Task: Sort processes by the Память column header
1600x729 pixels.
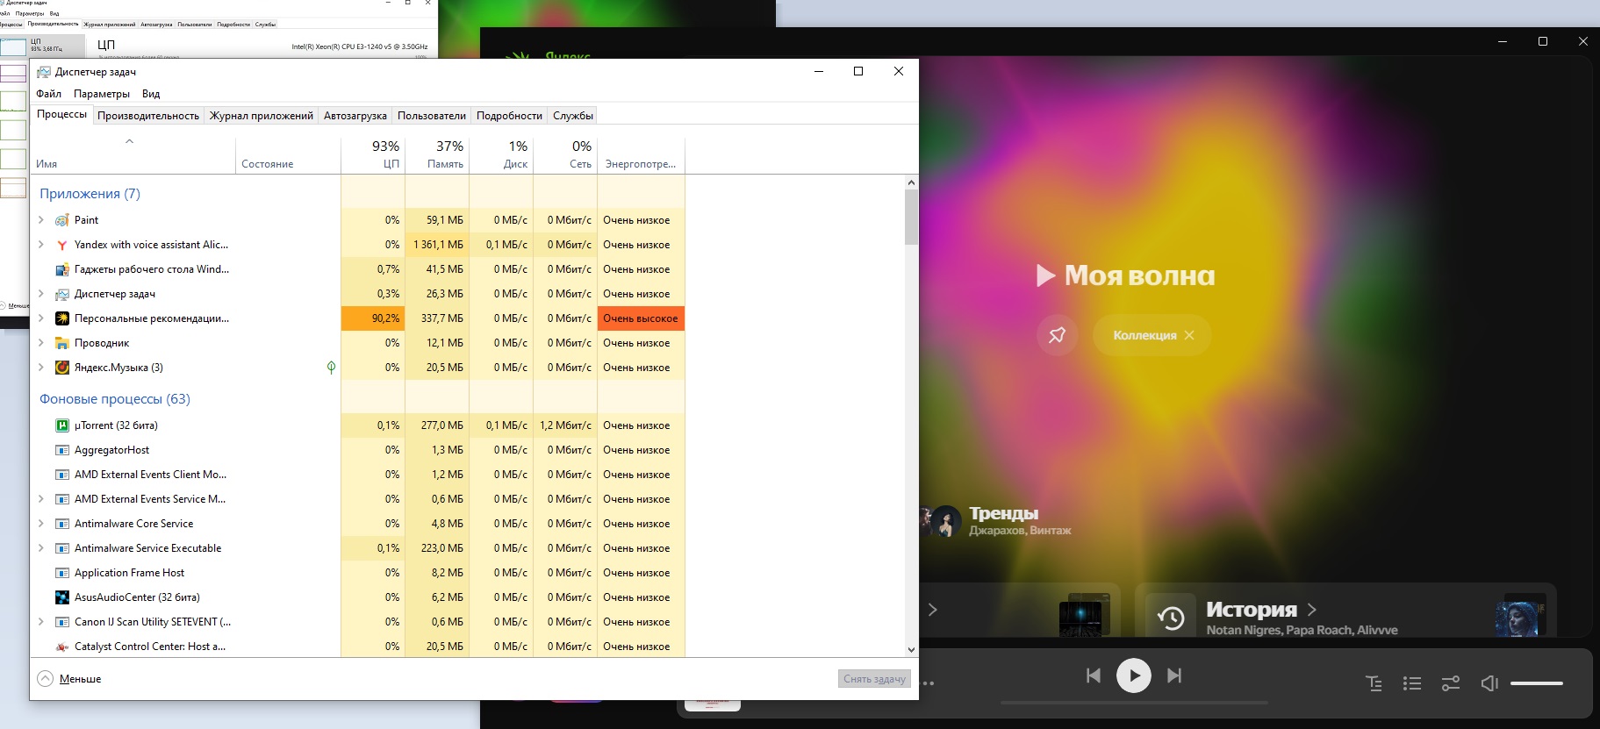Action: click(437, 155)
